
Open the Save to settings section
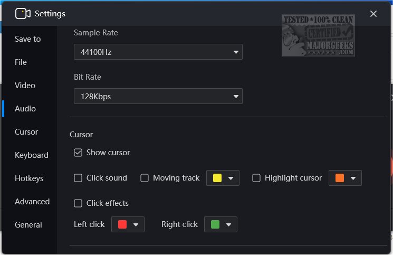(x=27, y=39)
